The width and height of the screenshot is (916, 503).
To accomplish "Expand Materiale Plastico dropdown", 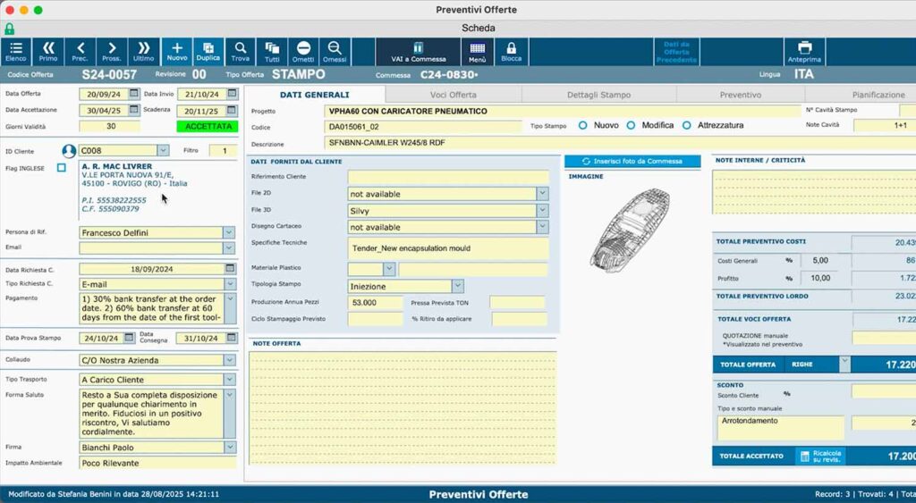I will click(389, 269).
